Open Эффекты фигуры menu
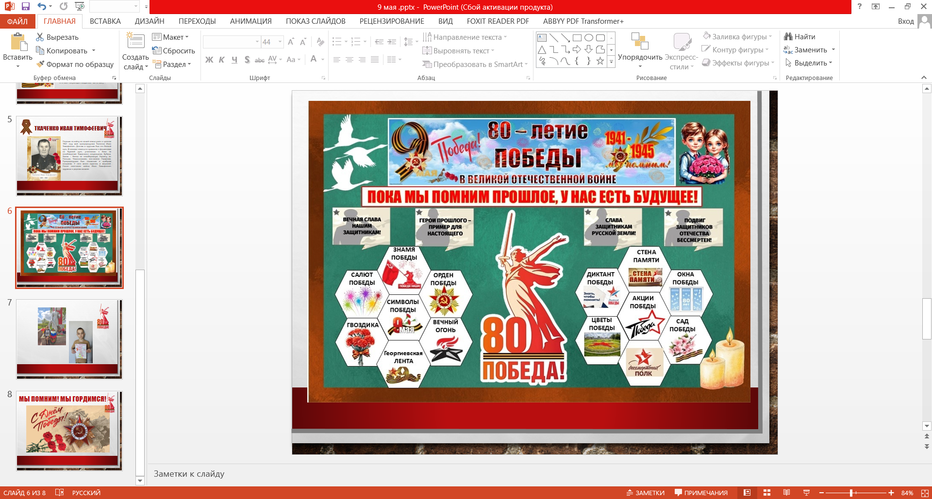The width and height of the screenshot is (932, 499). point(738,63)
